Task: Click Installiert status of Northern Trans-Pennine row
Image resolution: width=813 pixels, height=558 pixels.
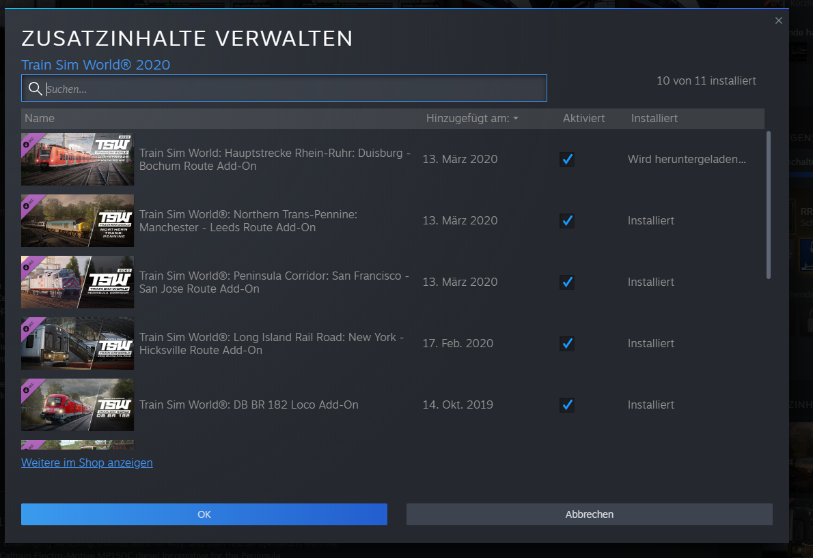Action: [x=651, y=220]
